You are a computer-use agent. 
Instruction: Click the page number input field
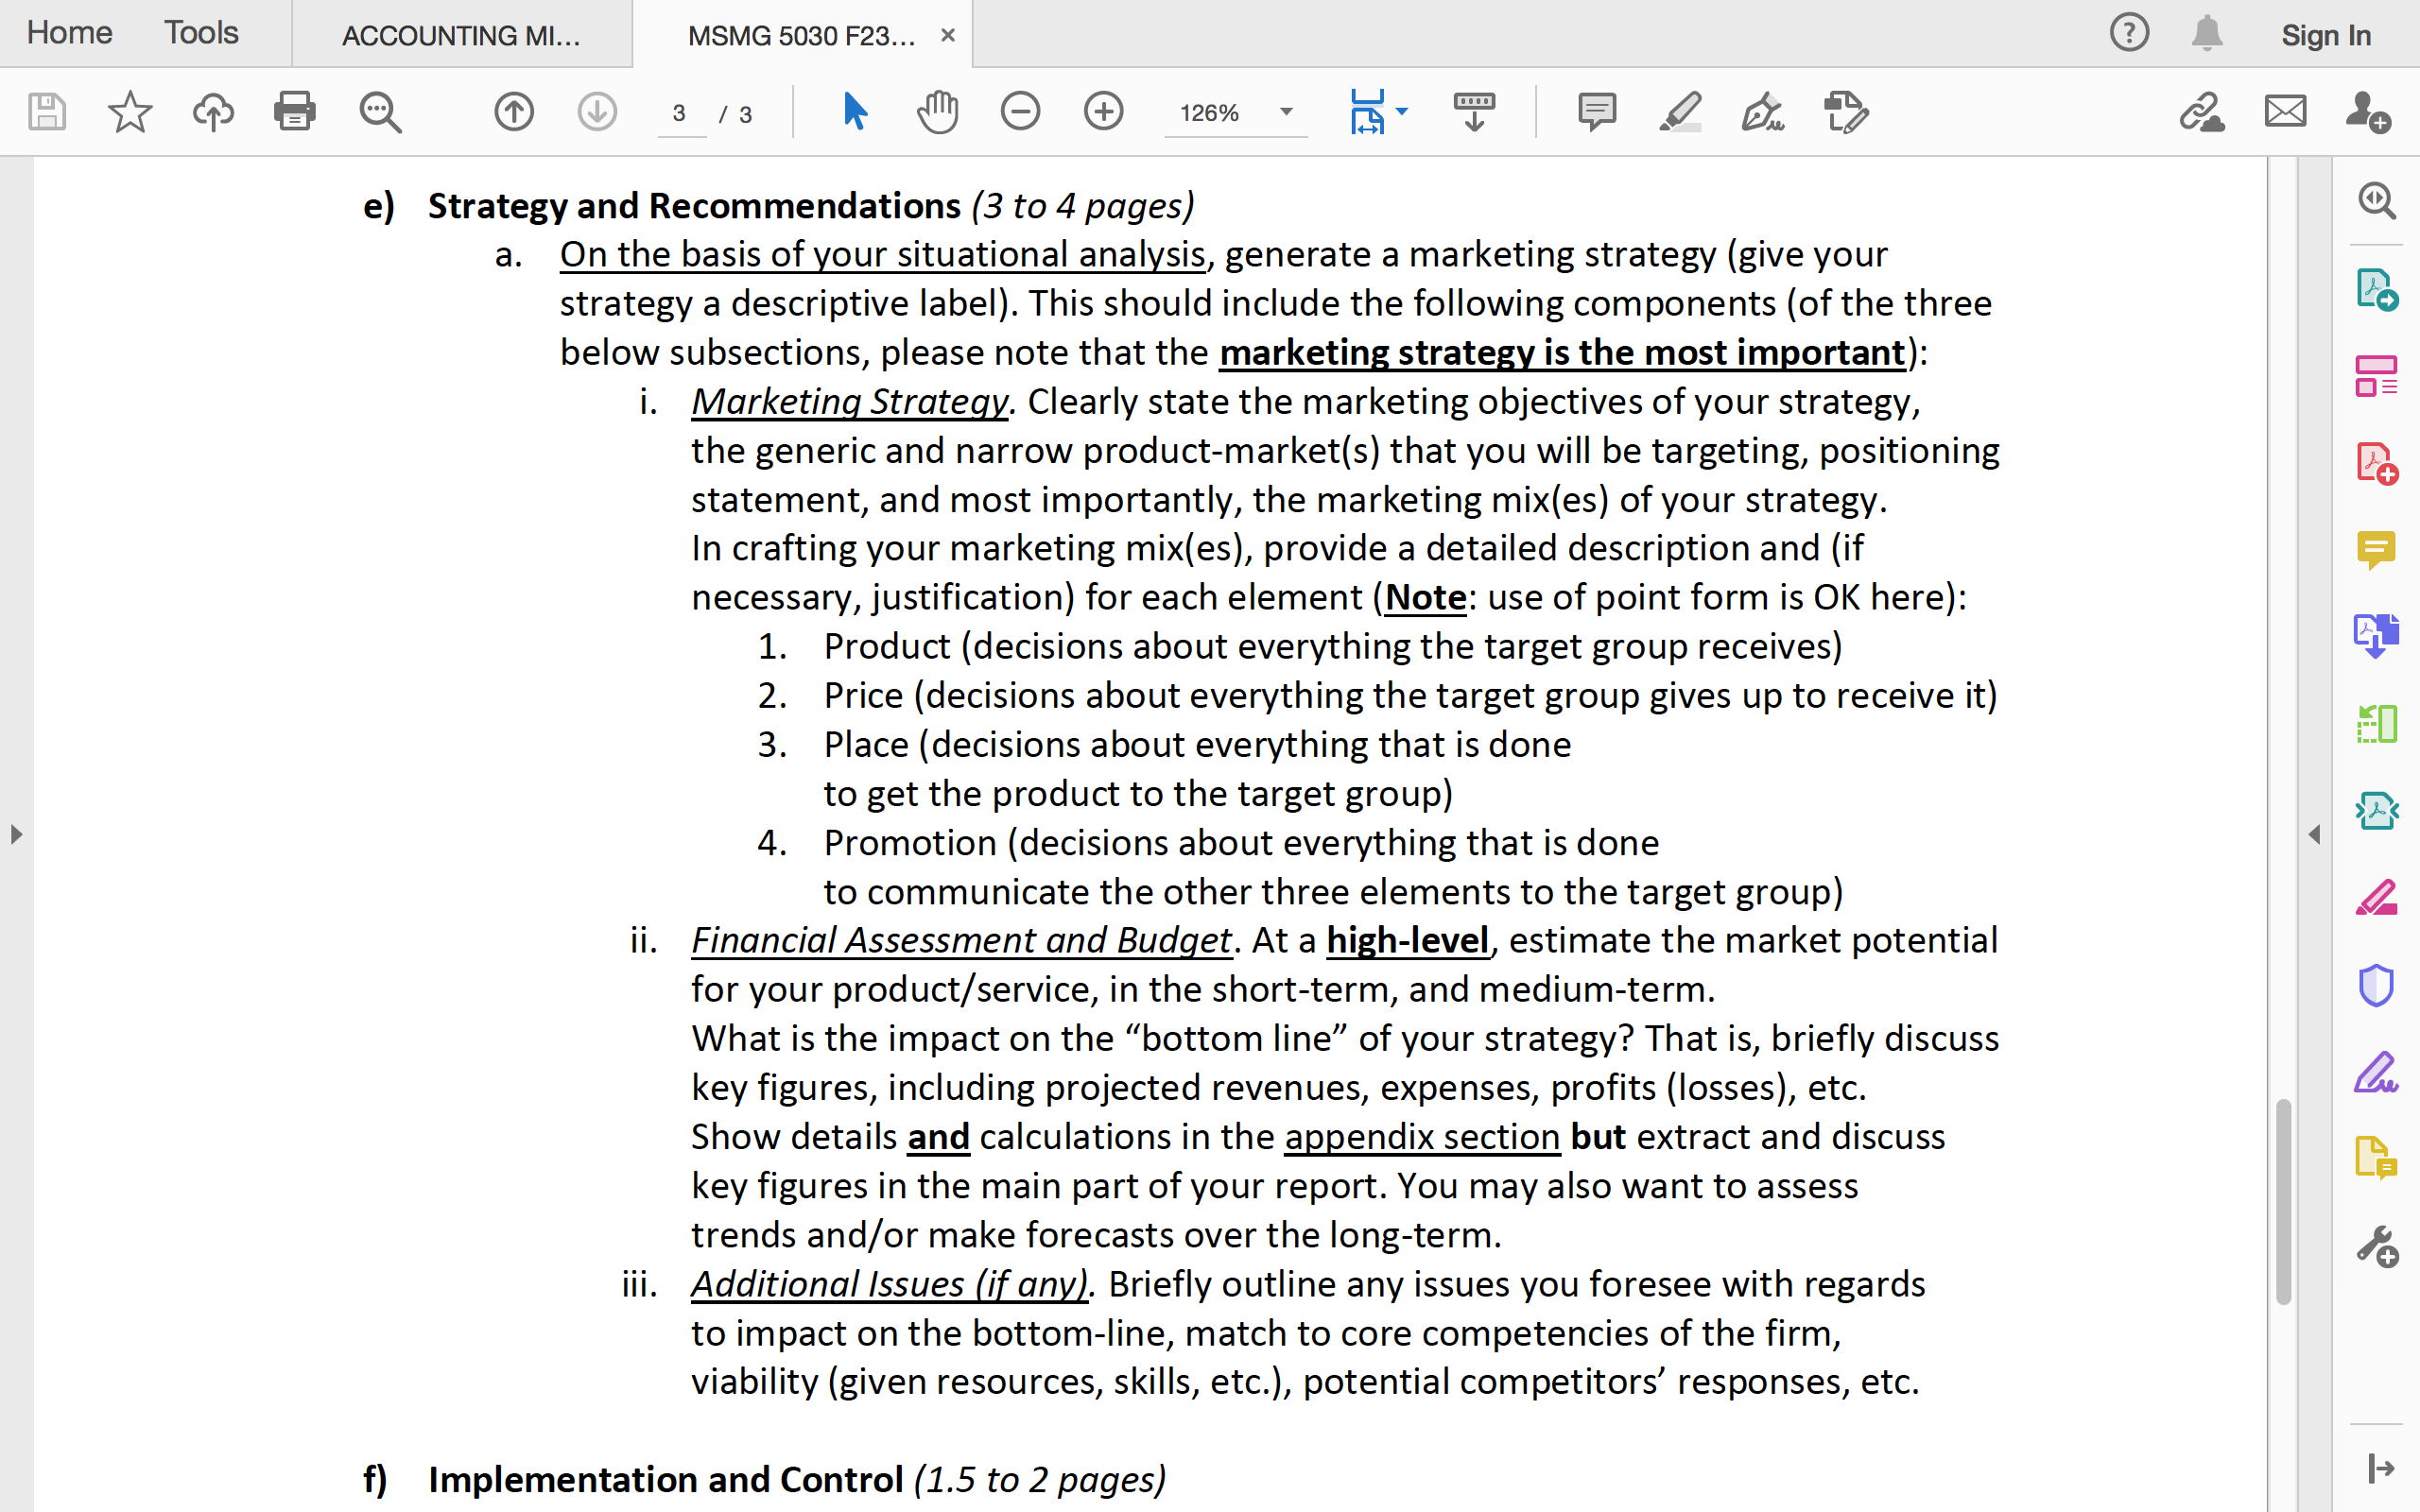click(x=680, y=113)
